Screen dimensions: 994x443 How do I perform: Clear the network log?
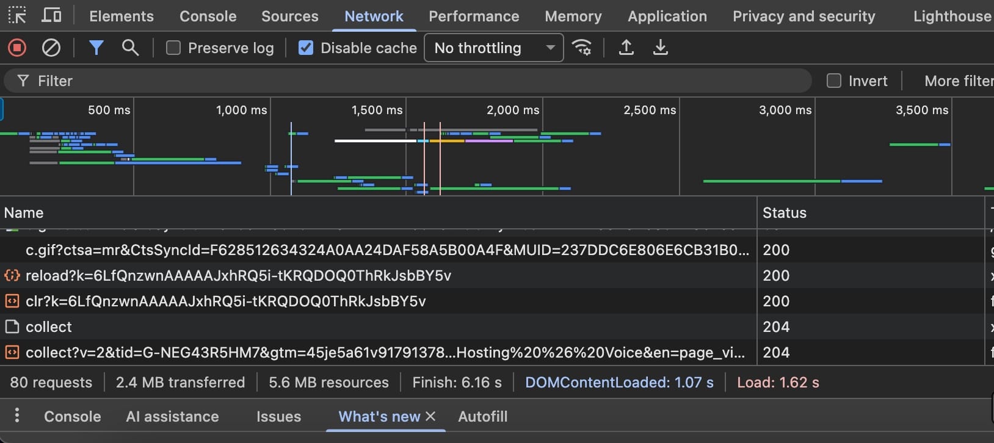[x=51, y=48]
